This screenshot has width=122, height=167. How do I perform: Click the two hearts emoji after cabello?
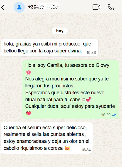(x=89, y=100)
